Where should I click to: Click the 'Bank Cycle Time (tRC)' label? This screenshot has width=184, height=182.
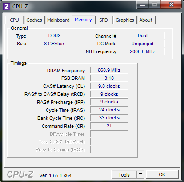point(61,118)
